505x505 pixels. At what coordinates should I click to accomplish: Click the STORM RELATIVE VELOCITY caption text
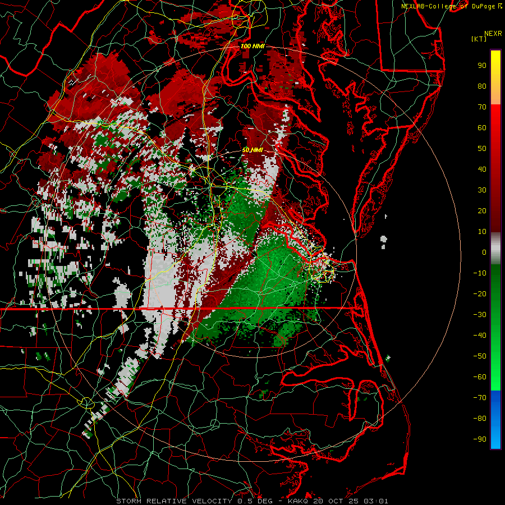(x=174, y=501)
